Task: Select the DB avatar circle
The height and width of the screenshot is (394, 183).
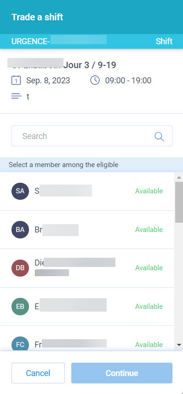Action: (x=20, y=268)
